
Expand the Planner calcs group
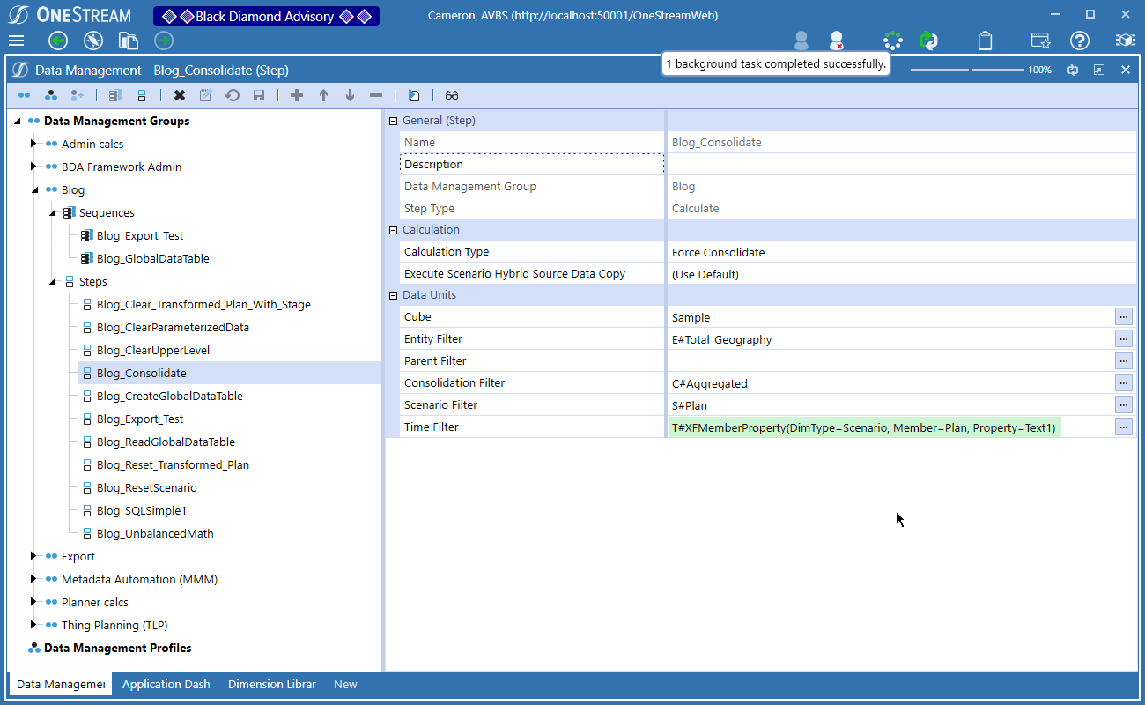34,602
